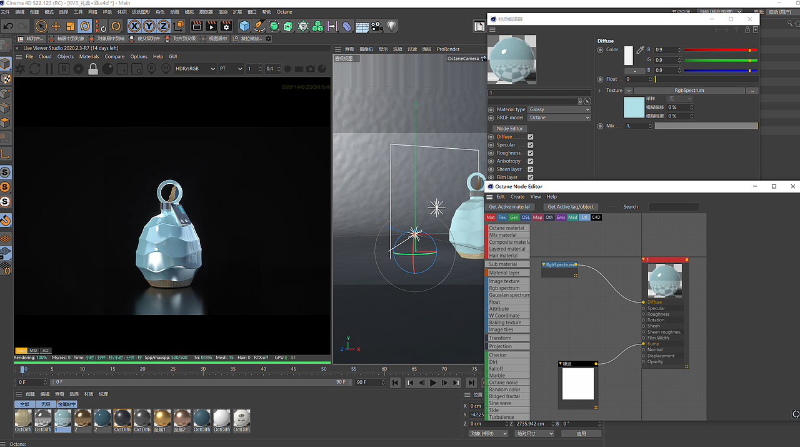This screenshot has width=800, height=447.
Task: Add Floor grid object icon
Action: (362, 26)
